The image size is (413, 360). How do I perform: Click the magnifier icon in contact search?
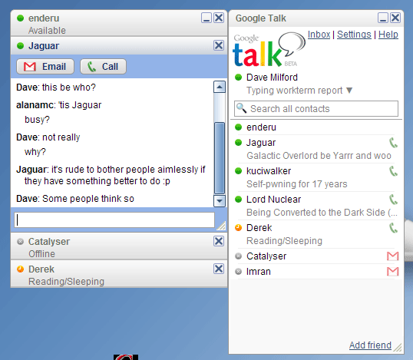[242, 108]
